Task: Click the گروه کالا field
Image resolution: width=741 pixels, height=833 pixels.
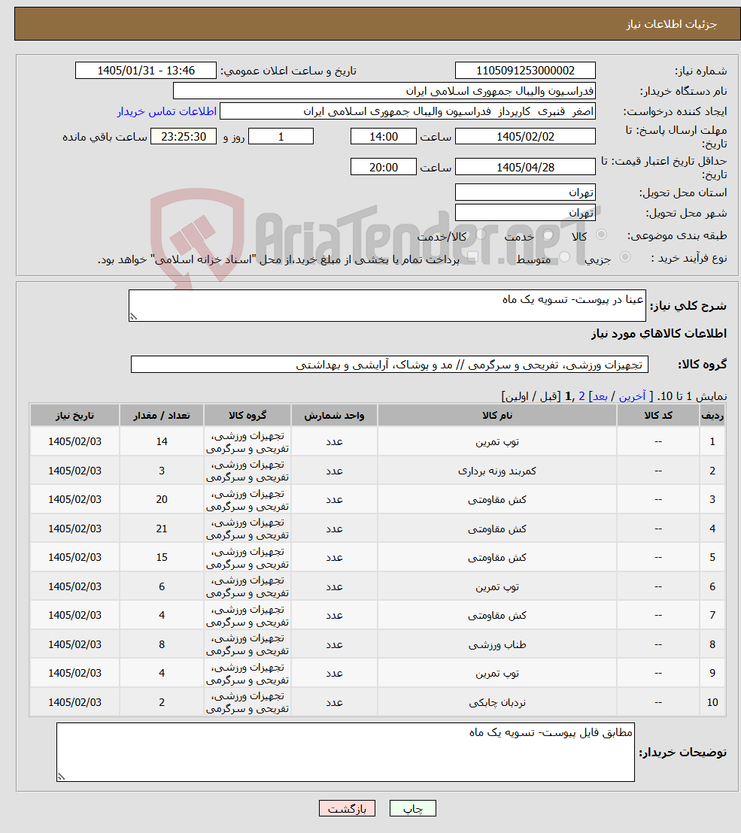Action: [389, 365]
